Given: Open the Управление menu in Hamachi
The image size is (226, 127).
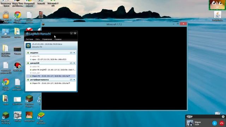Looking at the screenshot, I should coord(47,39).
